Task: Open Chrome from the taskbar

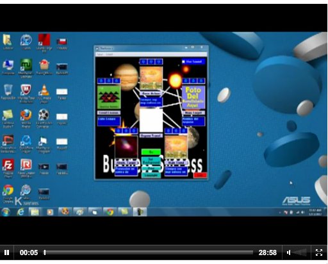Action: pyautogui.click(x=110, y=212)
